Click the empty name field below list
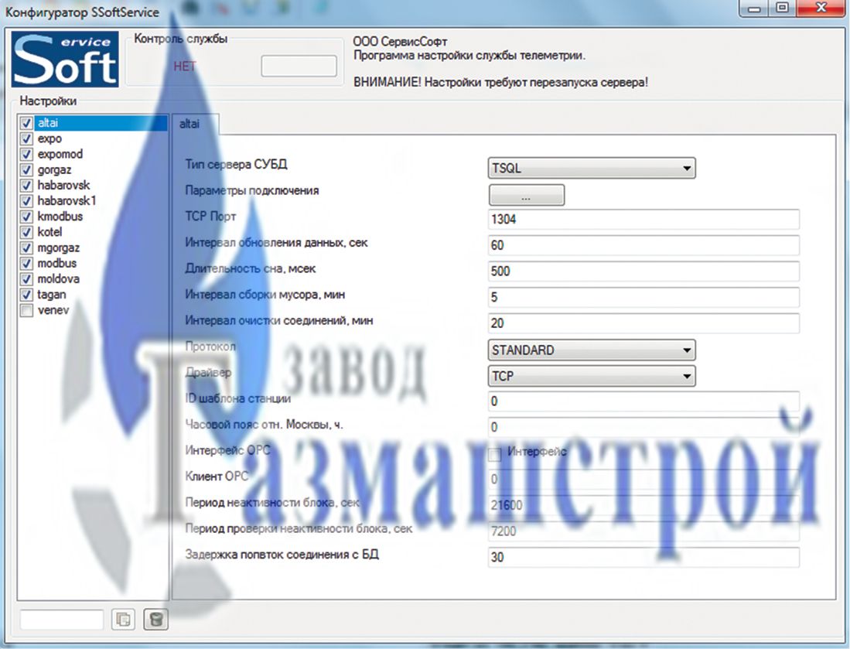Image resolution: width=850 pixels, height=649 pixels. 62,619
